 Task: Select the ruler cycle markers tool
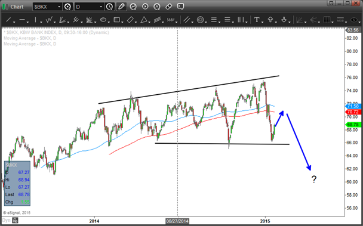[x=171, y=20]
